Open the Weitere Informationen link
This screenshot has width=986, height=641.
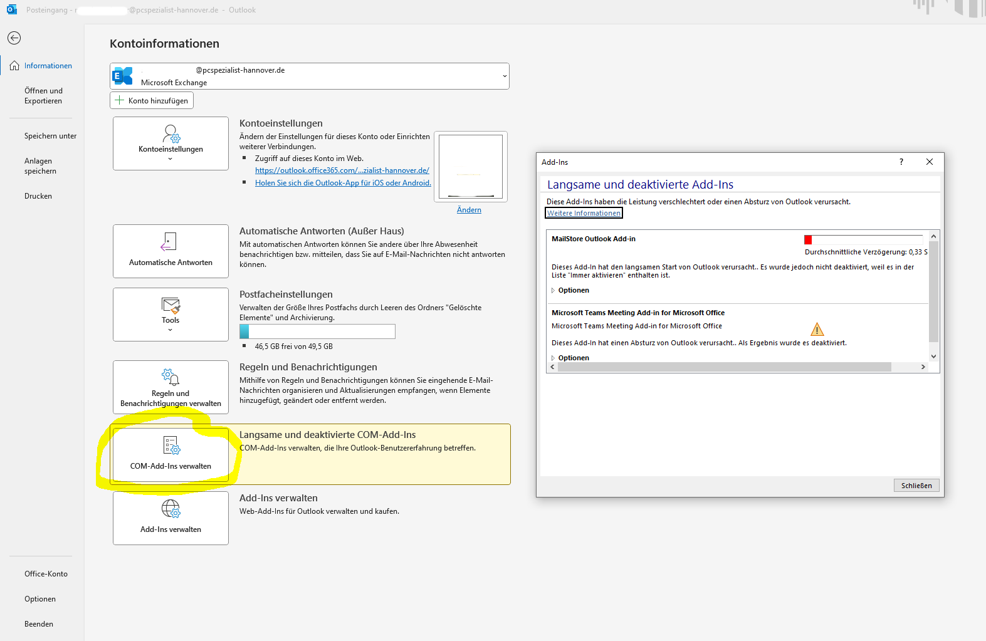[x=584, y=213]
